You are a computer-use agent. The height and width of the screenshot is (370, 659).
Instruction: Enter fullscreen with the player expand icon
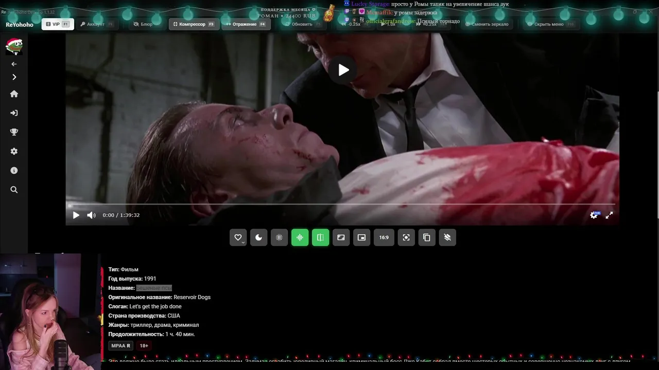609,215
